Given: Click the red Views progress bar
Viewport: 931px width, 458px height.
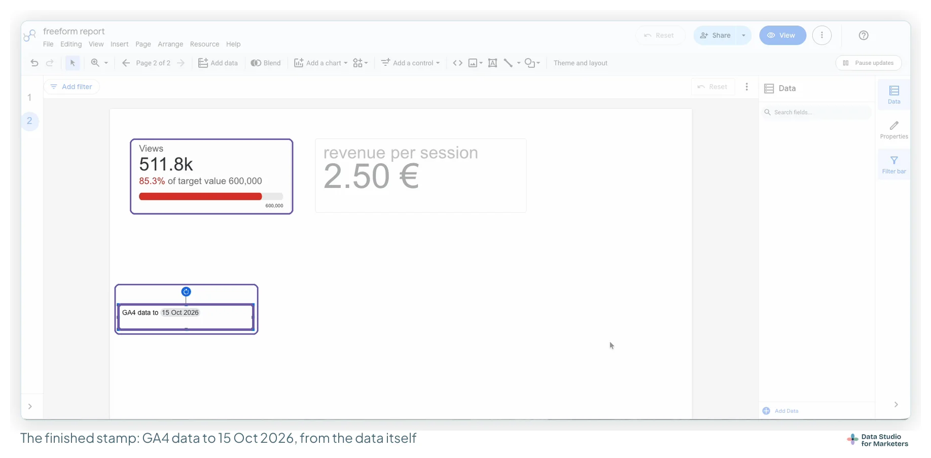Looking at the screenshot, I should click(x=200, y=197).
